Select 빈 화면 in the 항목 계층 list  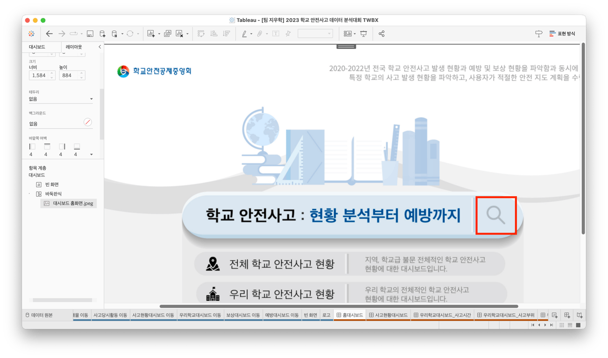click(x=51, y=184)
